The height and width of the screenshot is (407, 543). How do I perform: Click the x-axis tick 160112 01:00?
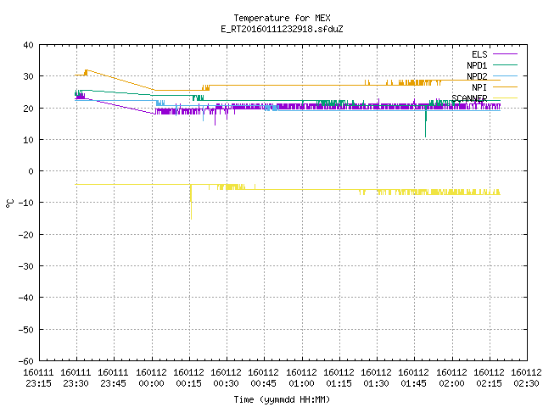302,378
